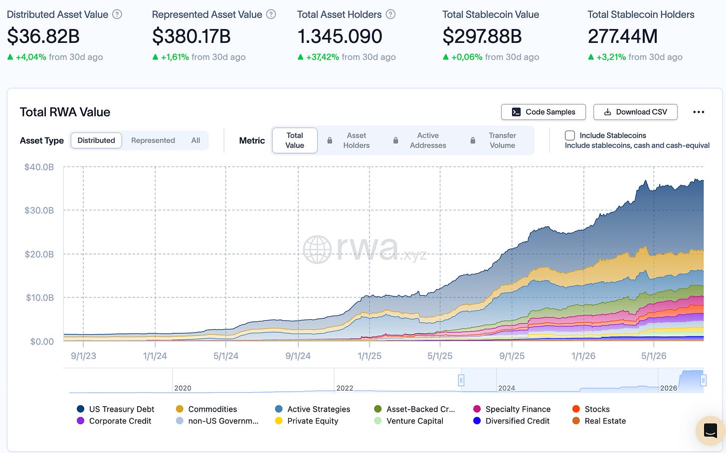Select the All asset type tab
Viewport: 726px width, 453px height.
pos(195,141)
